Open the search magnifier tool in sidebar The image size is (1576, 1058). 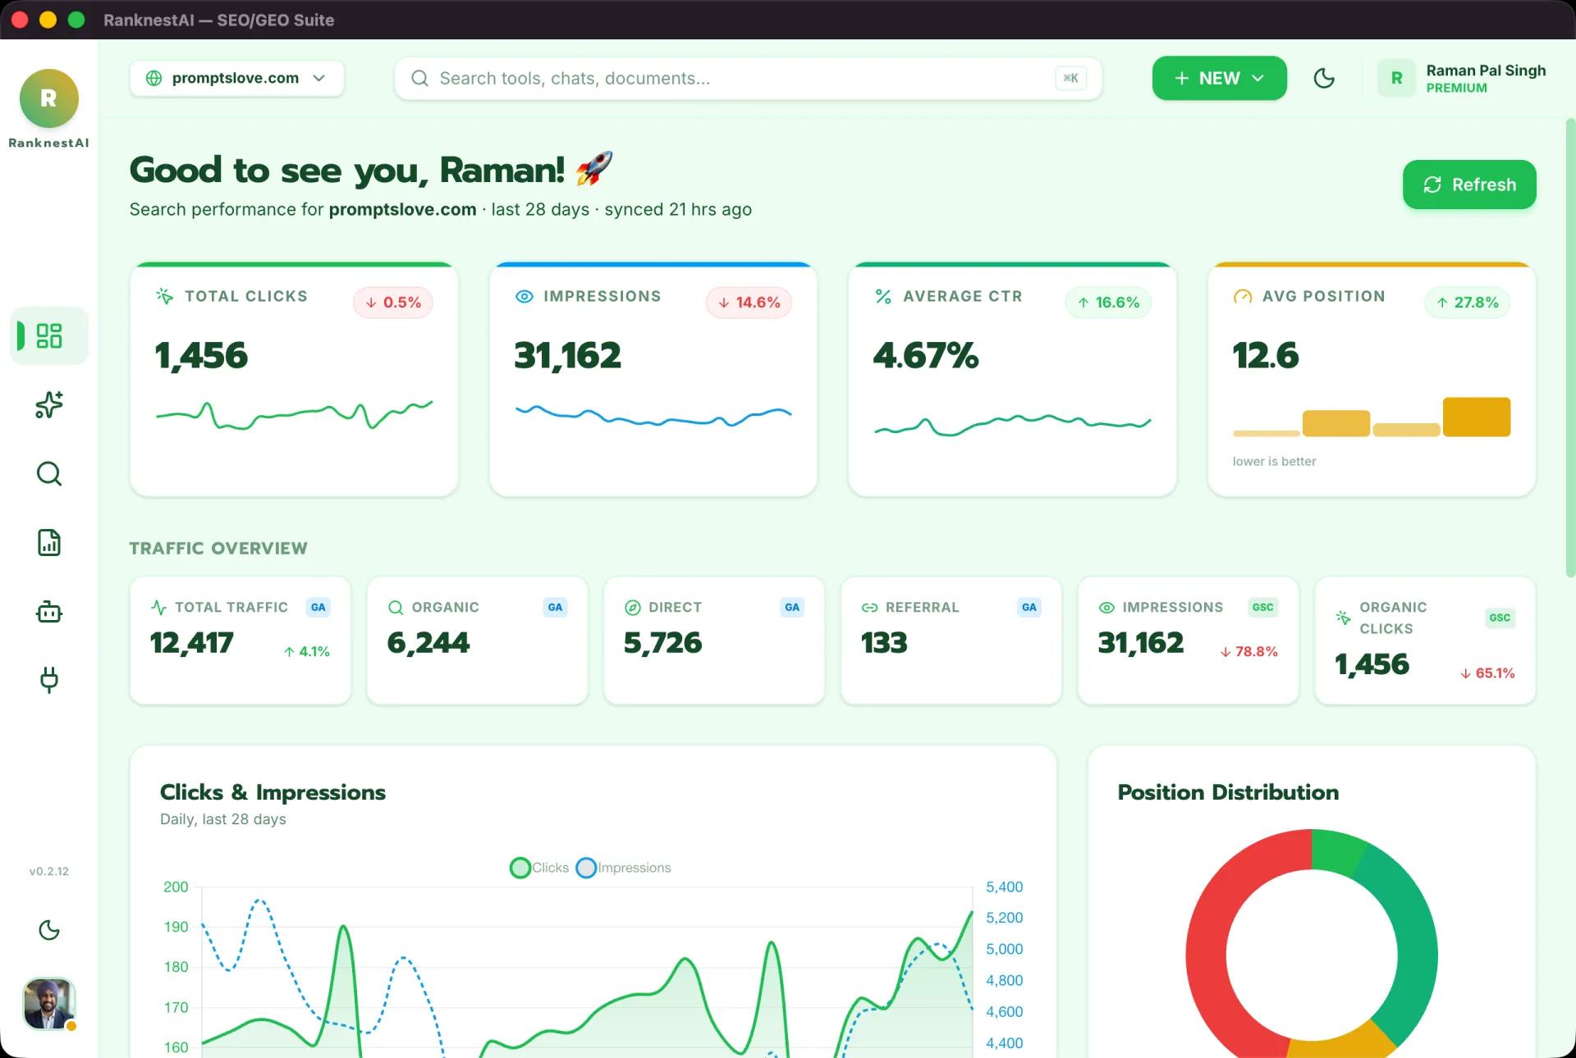click(x=49, y=473)
